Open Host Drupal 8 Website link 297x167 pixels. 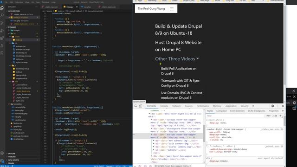(178, 46)
